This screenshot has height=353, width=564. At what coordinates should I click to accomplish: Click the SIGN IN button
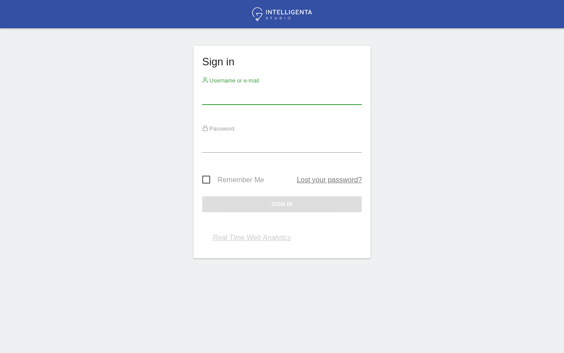[x=282, y=204]
